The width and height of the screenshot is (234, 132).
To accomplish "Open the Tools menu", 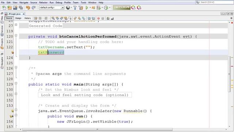I will pos(83,3).
